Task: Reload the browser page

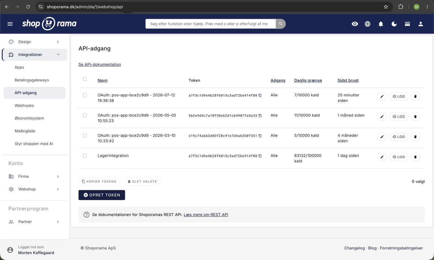Action: click(28, 6)
